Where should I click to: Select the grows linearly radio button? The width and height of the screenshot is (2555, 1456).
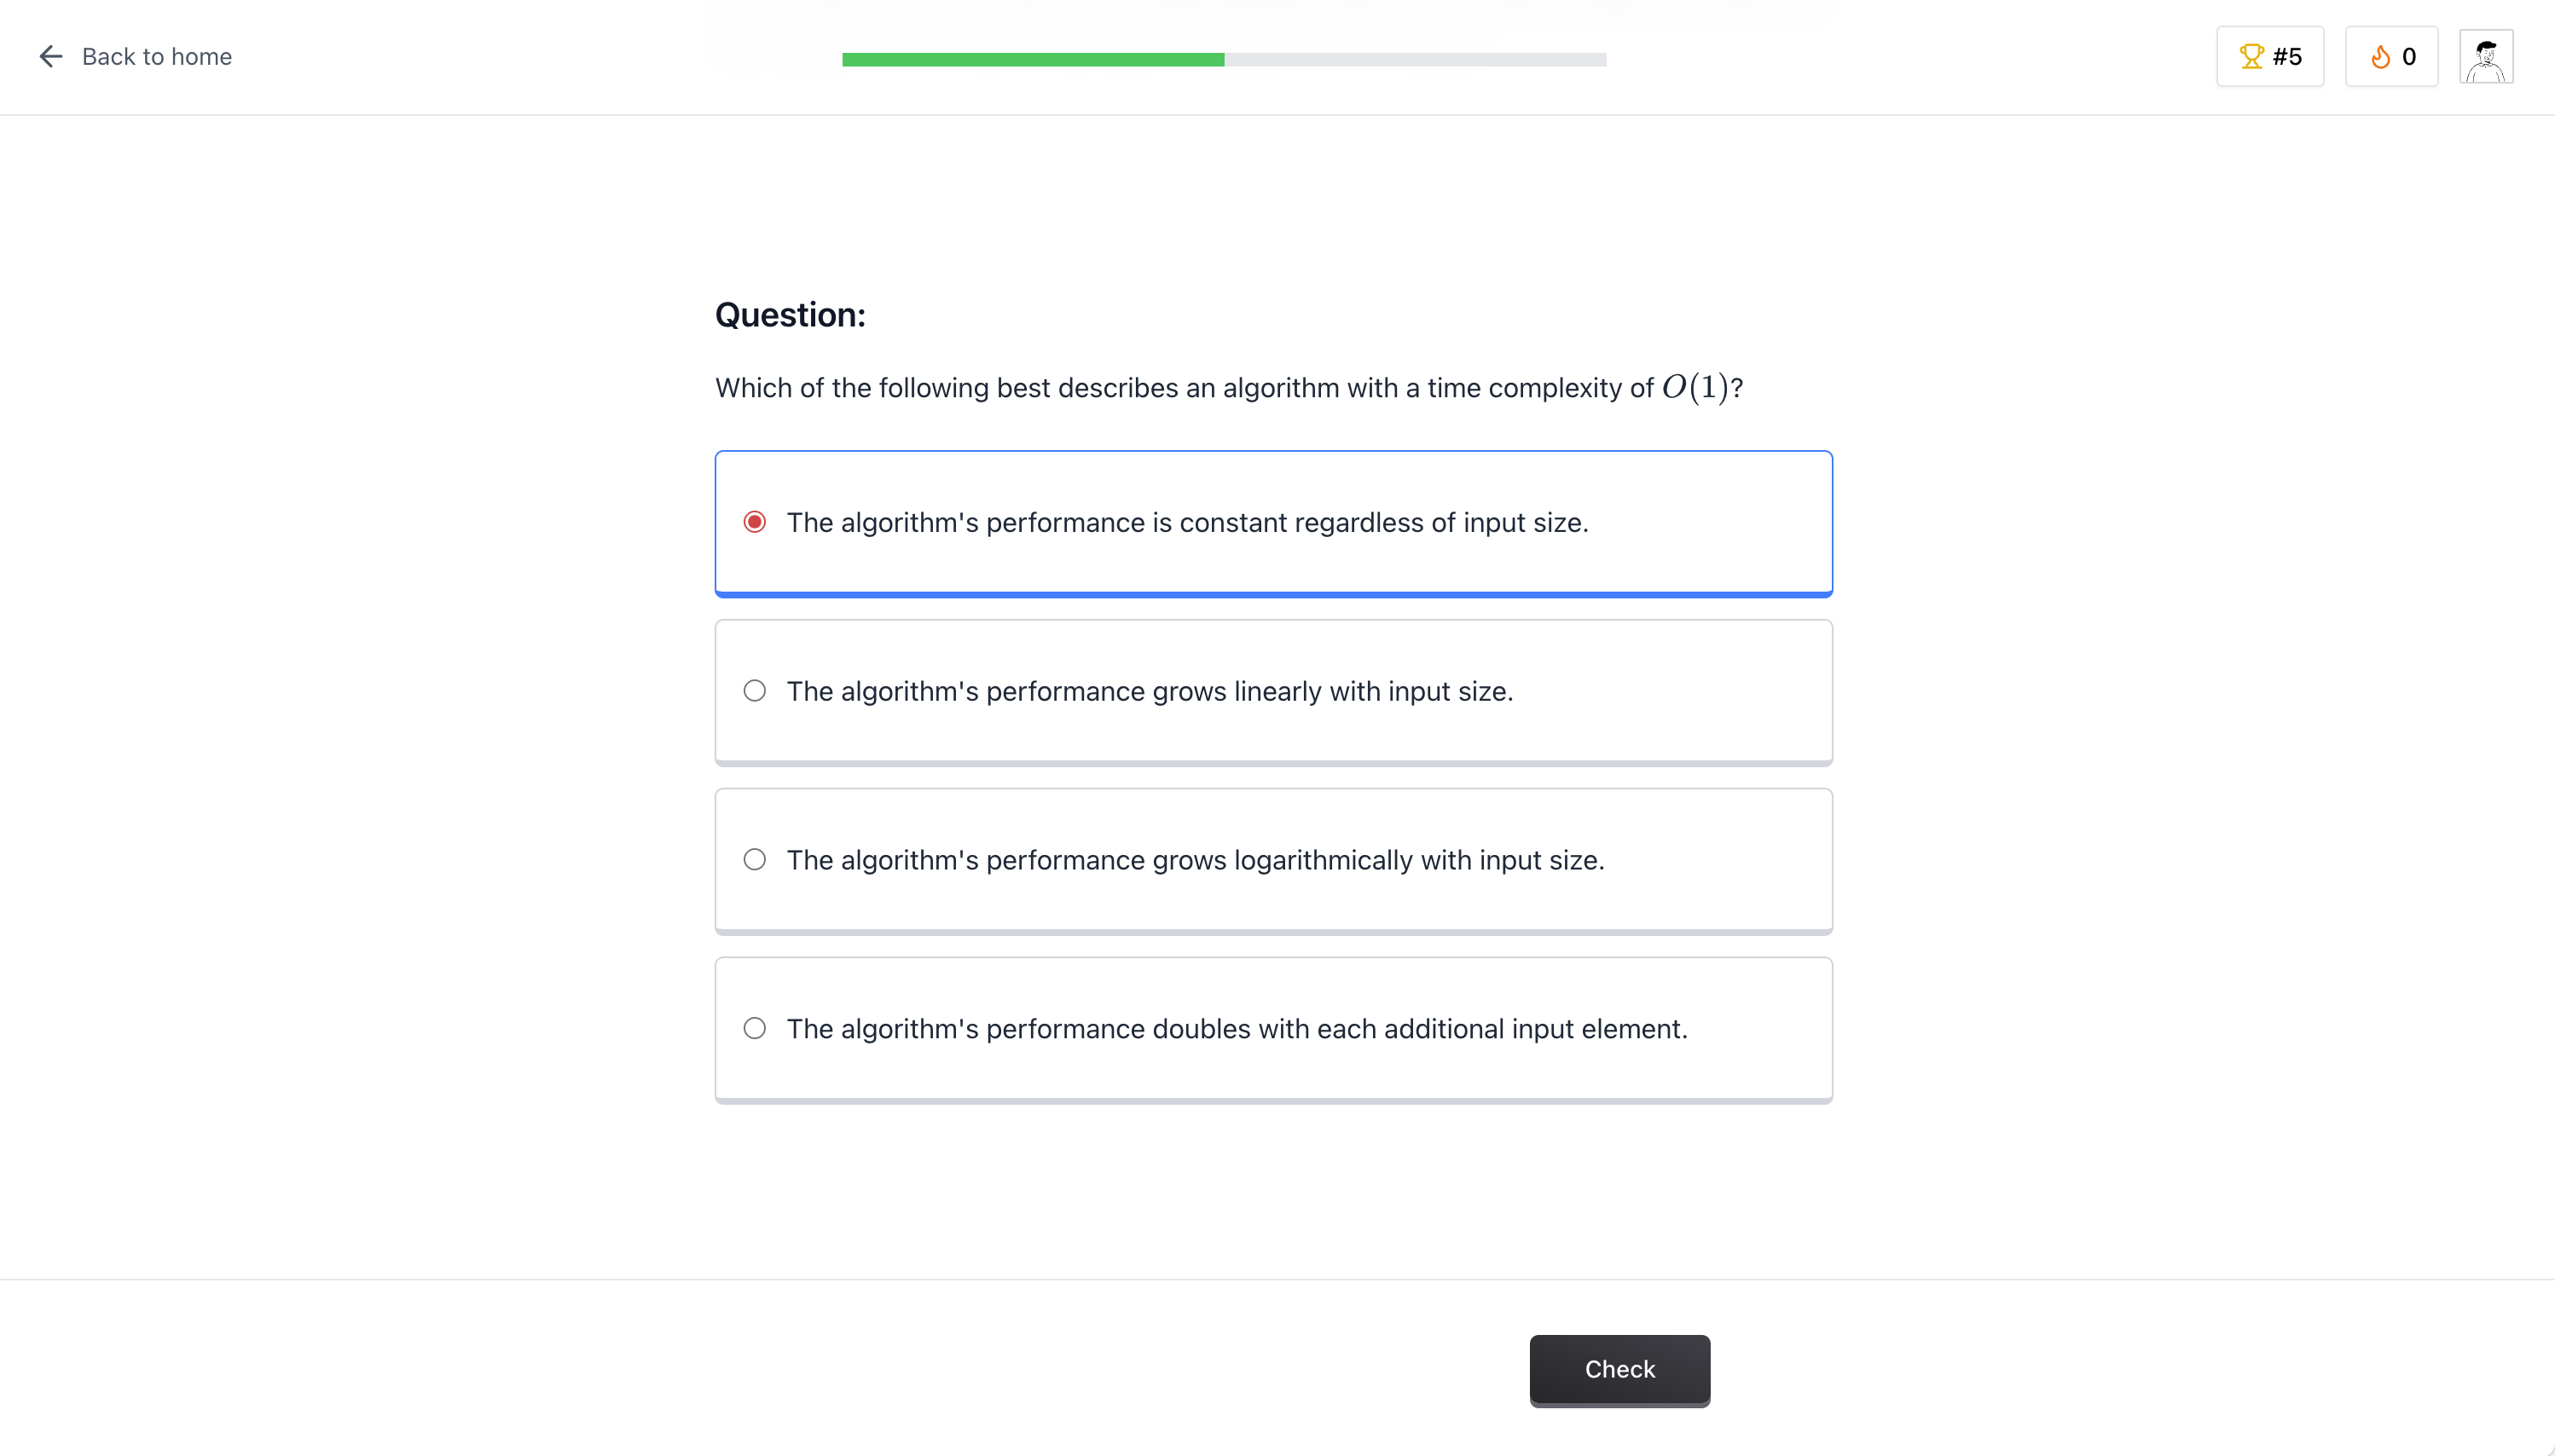754,691
